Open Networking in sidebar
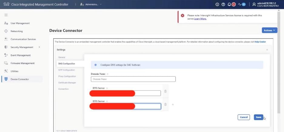This screenshot has height=132, width=284. [x=17, y=31]
